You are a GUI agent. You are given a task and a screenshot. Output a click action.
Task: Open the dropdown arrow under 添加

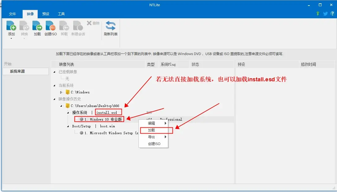coord(11,38)
